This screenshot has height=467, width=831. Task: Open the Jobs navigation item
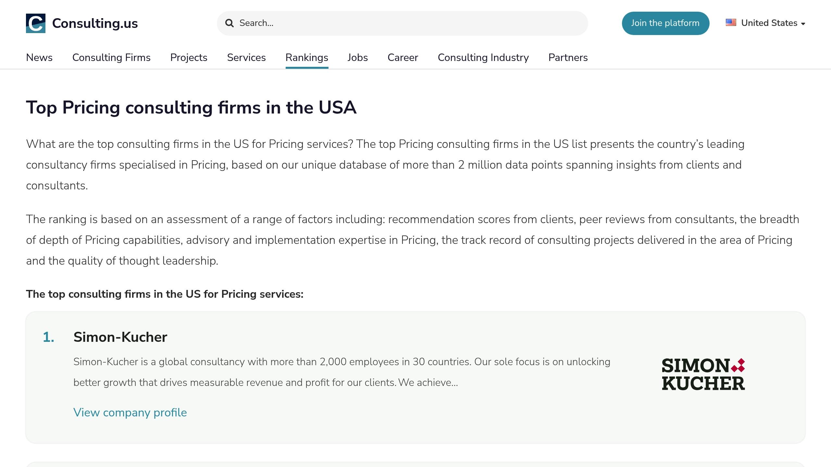(357, 57)
